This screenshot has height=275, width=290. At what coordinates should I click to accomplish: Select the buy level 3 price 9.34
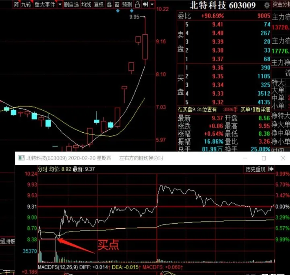click(x=217, y=85)
